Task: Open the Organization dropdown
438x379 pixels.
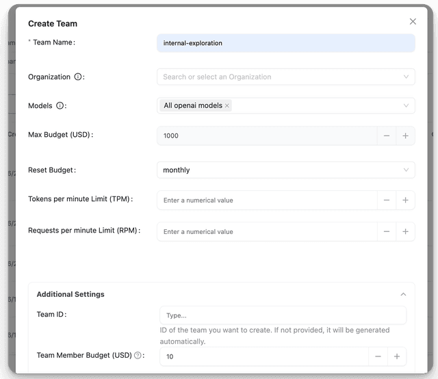Action: 286,77
